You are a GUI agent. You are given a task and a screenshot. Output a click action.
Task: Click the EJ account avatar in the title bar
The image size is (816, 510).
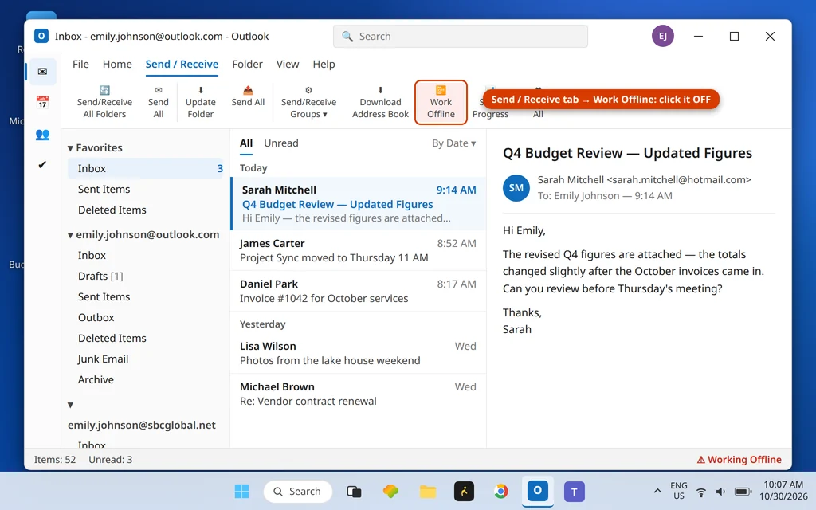tap(662, 36)
